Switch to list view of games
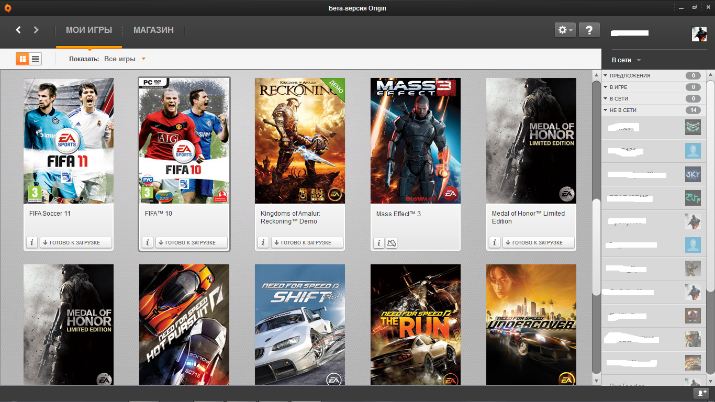The height and width of the screenshot is (402, 715). click(36, 59)
